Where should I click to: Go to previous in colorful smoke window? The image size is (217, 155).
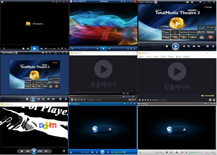(x=97, y=49)
